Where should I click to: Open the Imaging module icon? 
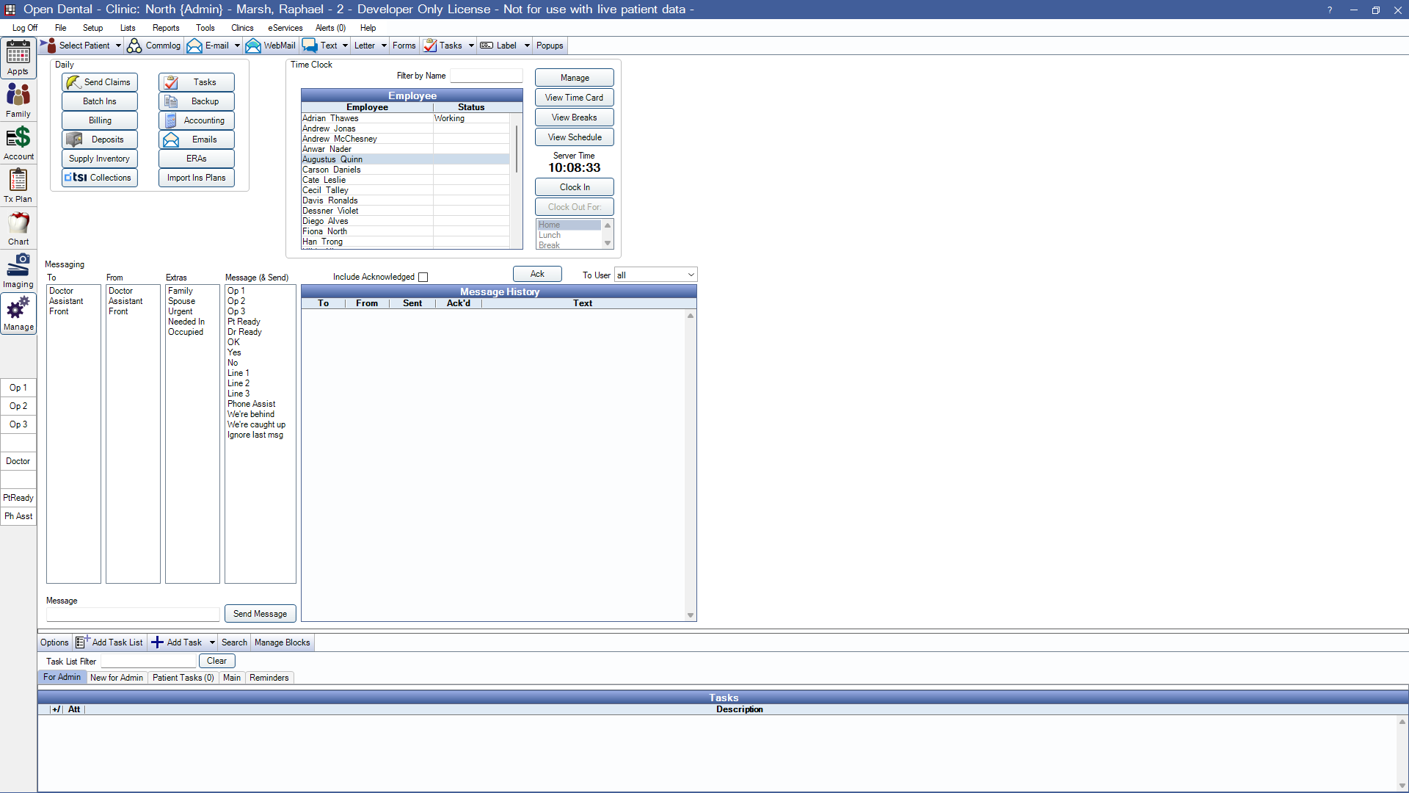(x=18, y=269)
